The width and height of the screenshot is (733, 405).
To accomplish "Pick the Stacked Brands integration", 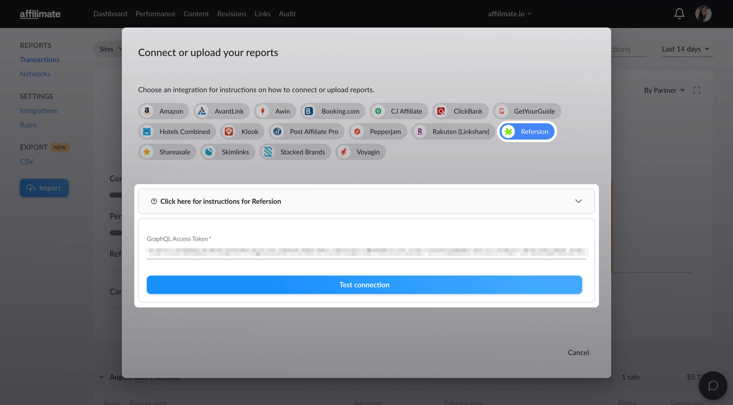I will coord(295,152).
